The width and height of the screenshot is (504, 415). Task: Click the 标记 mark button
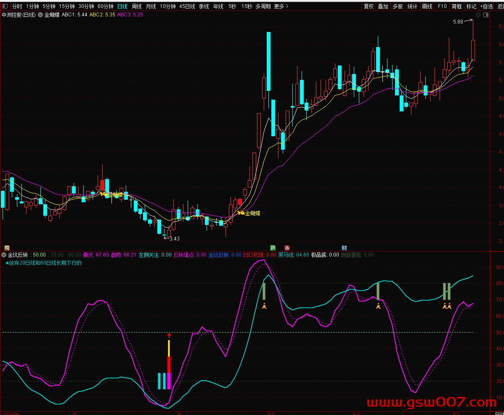pyautogui.click(x=471, y=6)
